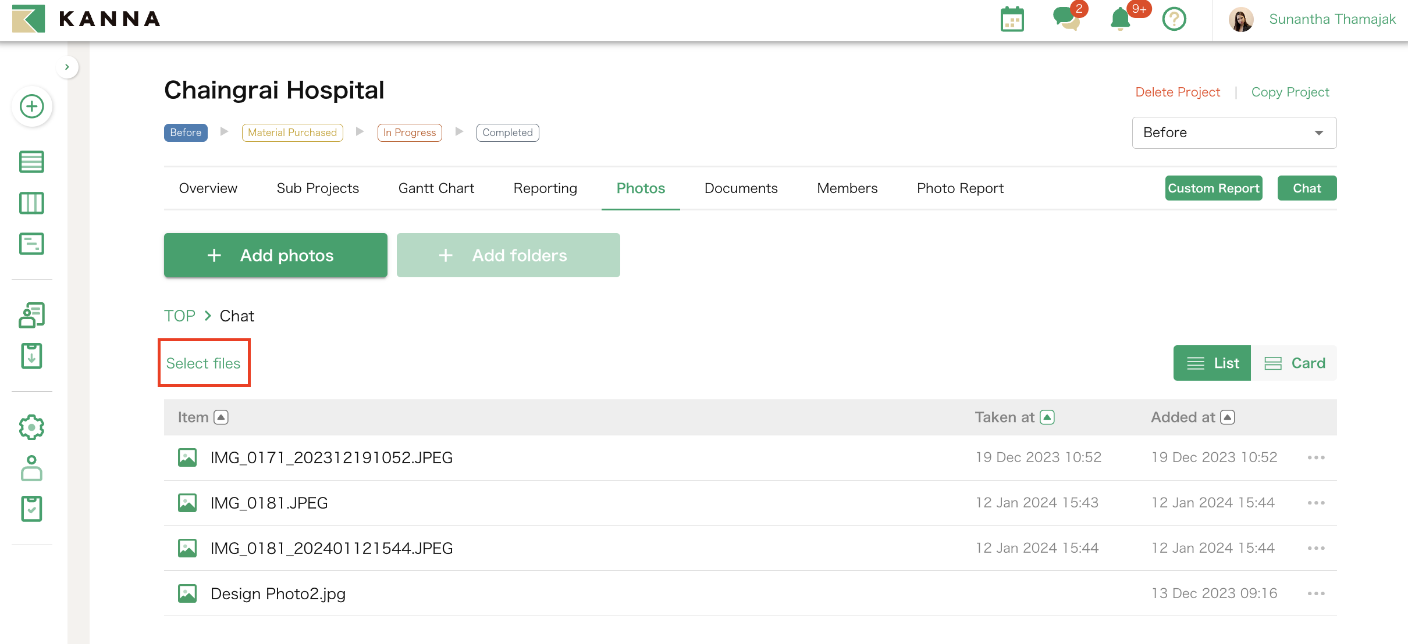Open chat messages showing 2 unread
Screen dimensions: 1408x644
[1066, 19]
